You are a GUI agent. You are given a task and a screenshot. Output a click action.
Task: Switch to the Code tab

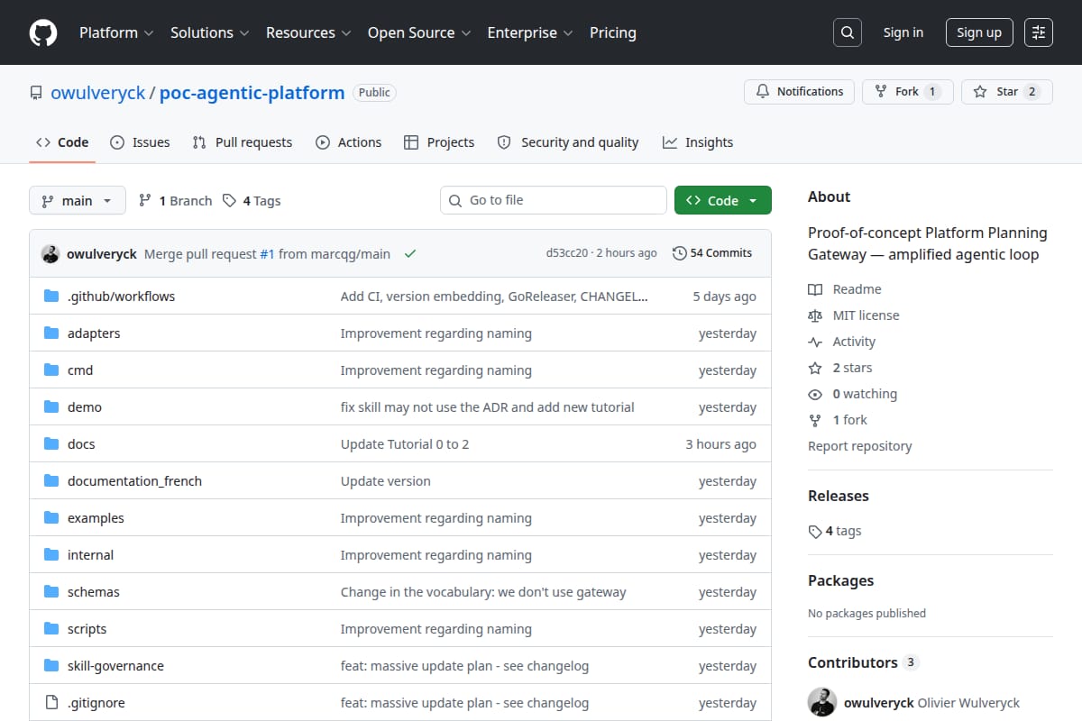[62, 142]
